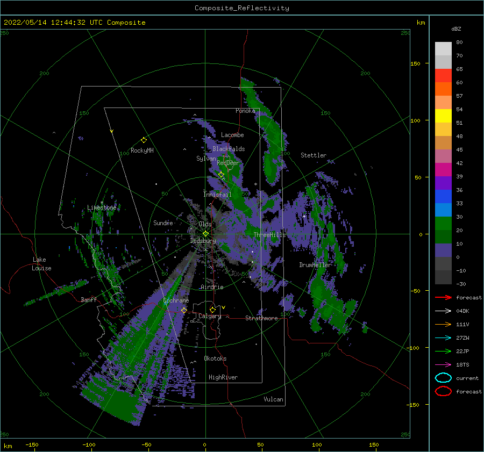484x452 pixels.
Task: Select the Drumheller map label
Action: tap(315, 265)
